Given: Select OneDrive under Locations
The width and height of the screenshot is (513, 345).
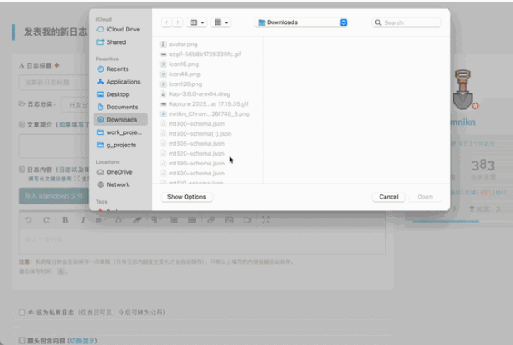Looking at the screenshot, I should pyautogui.click(x=119, y=172).
